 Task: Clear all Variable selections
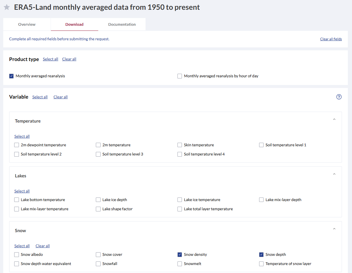point(60,97)
